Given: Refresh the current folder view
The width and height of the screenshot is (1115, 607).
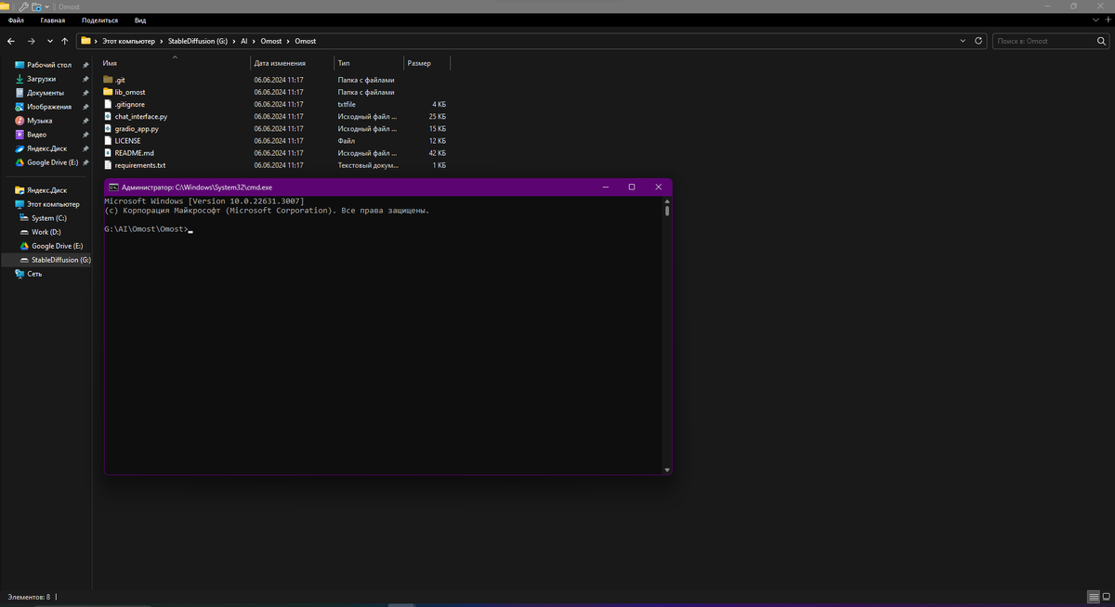Looking at the screenshot, I should point(978,41).
